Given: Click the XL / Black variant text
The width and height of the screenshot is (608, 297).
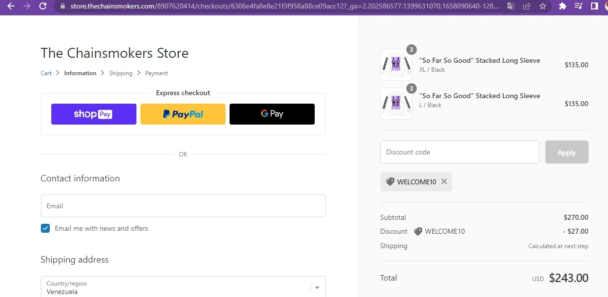Looking at the screenshot, I should [432, 70].
